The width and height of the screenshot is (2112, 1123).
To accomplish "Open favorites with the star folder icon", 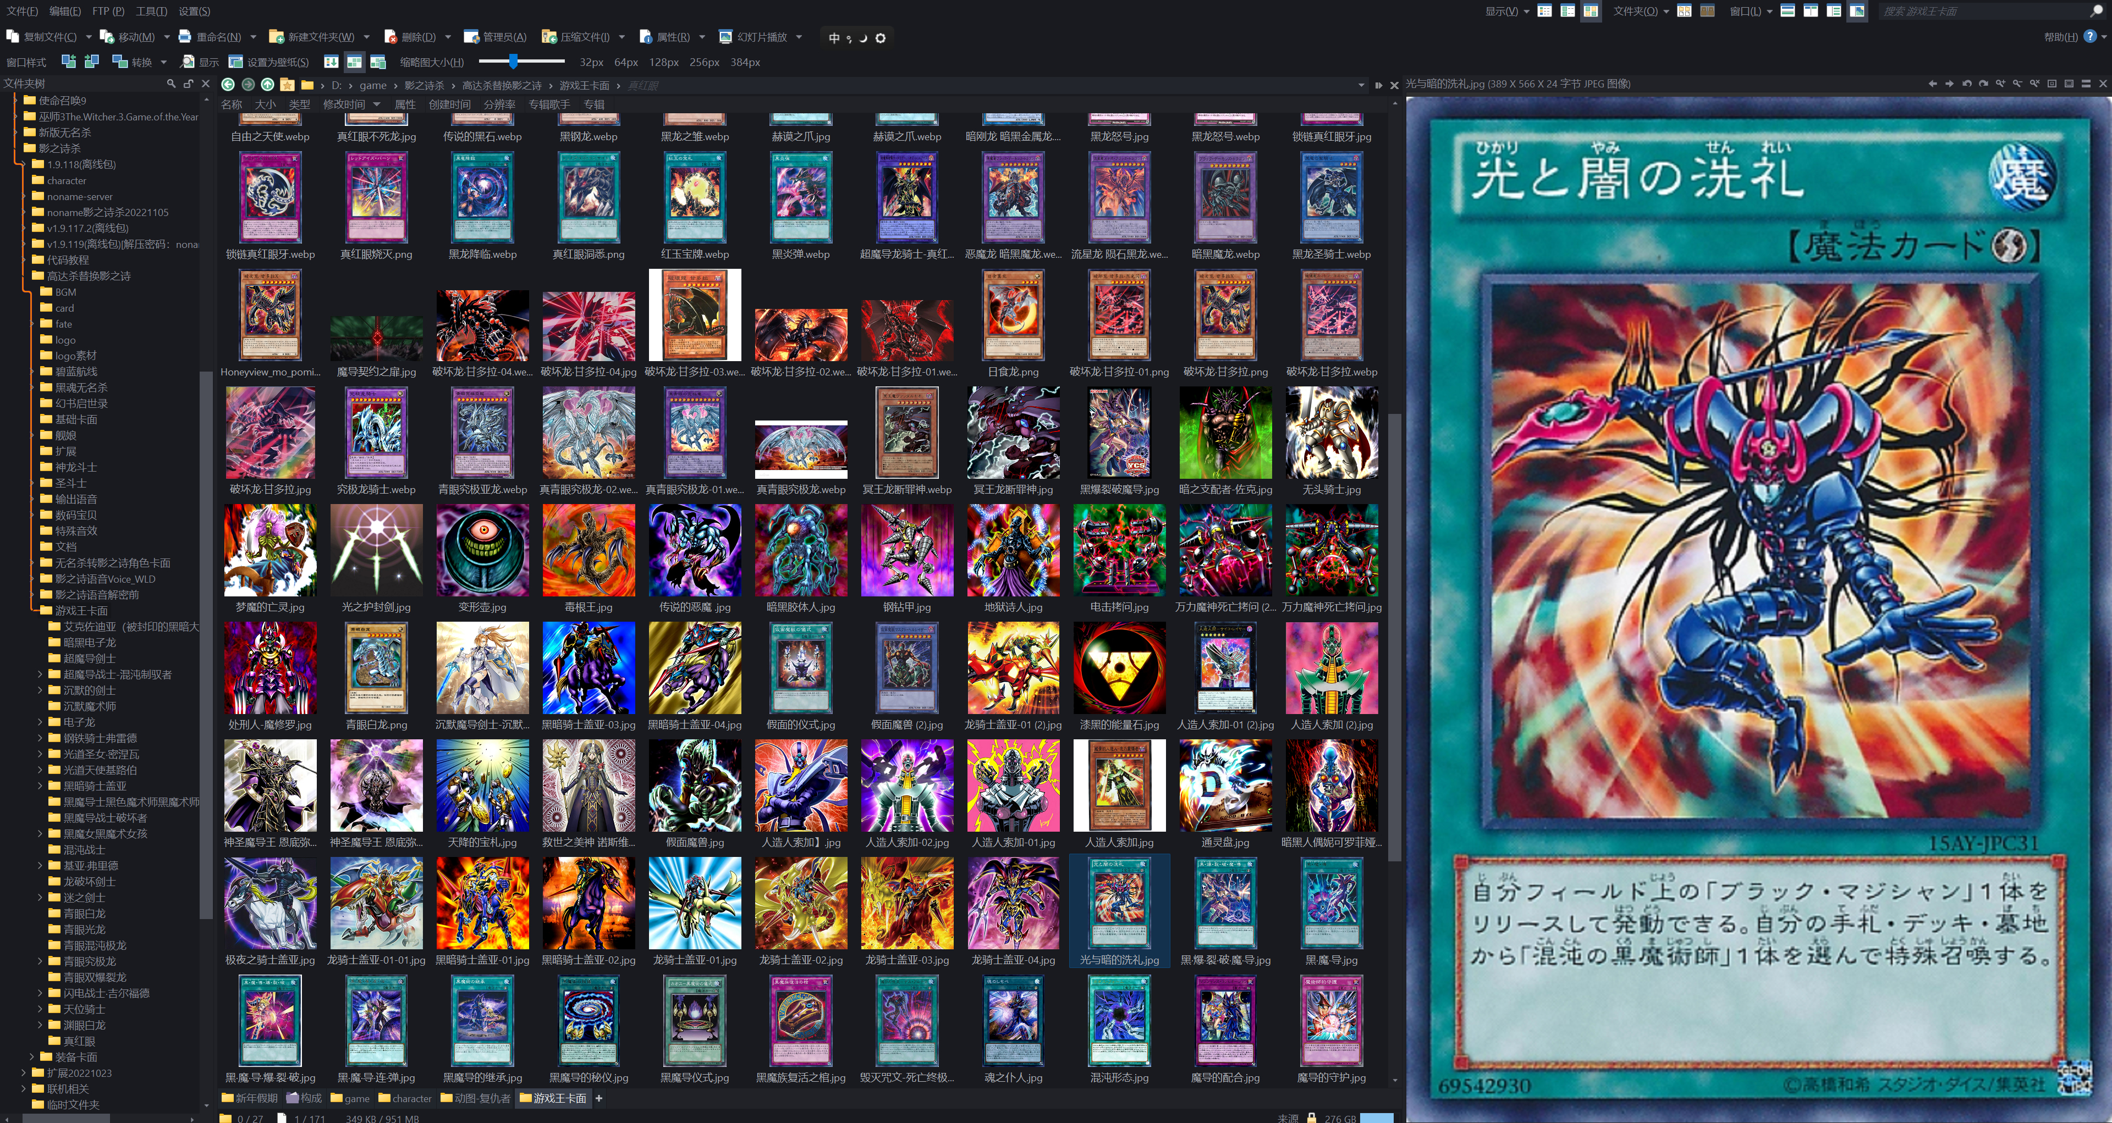I will pyautogui.click(x=287, y=84).
